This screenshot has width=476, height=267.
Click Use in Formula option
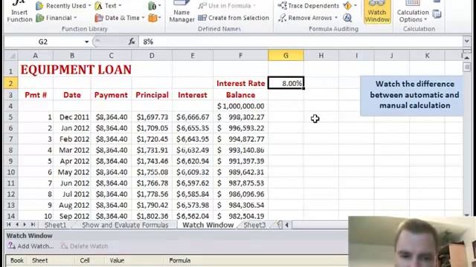227,6
